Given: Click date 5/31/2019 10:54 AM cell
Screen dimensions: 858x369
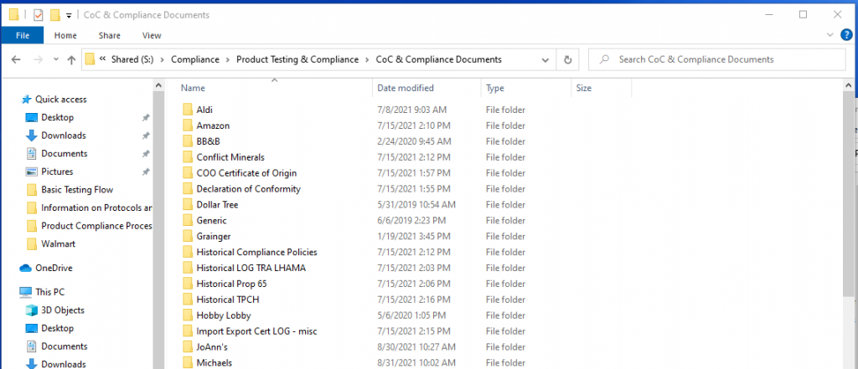Looking at the screenshot, I should (x=416, y=205).
